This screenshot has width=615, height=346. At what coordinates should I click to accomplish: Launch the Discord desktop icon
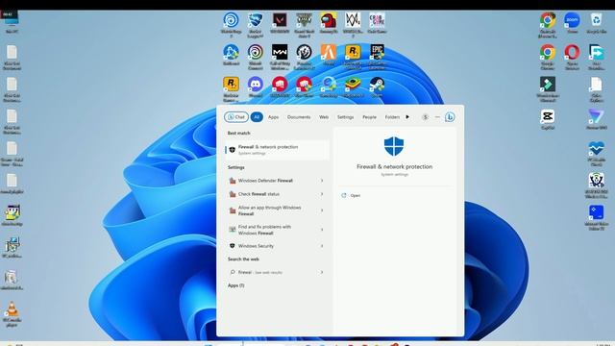coord(256,85)
